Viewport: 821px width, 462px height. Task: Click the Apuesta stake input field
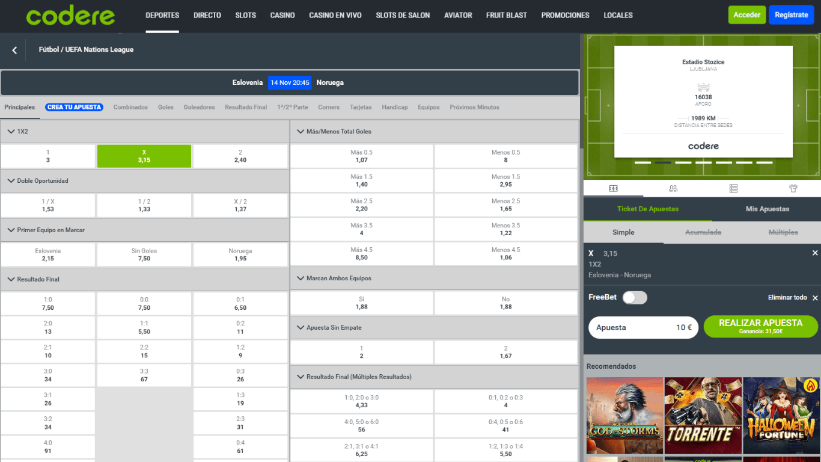[643, 328]
